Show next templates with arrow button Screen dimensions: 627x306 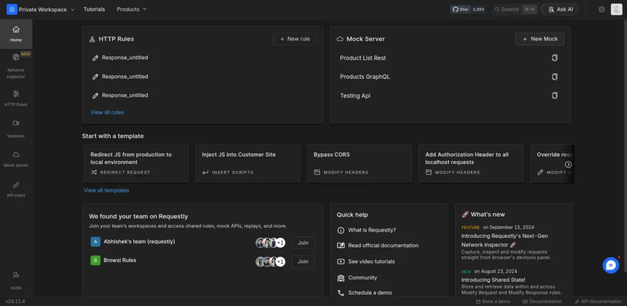pyautogui.click(x=568, y=165)
